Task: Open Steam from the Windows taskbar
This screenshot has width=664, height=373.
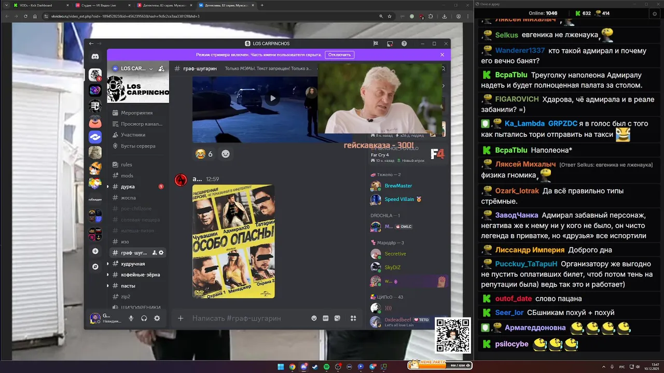Action: coord(315,367)
